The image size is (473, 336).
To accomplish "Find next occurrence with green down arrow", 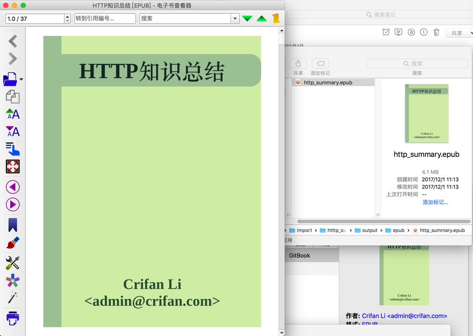I will (x=247, y=18).
